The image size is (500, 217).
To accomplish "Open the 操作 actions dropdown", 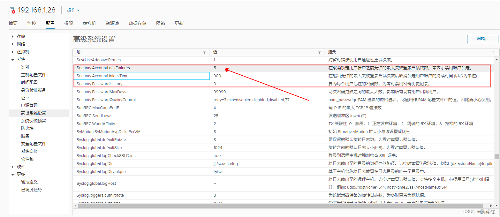I will [x=73, y=10].
